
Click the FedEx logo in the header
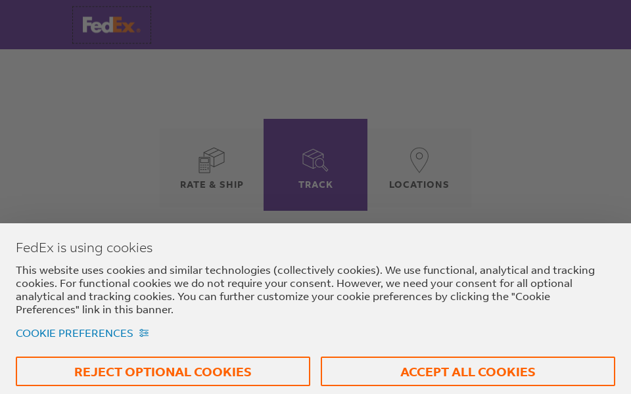[111, 25]
